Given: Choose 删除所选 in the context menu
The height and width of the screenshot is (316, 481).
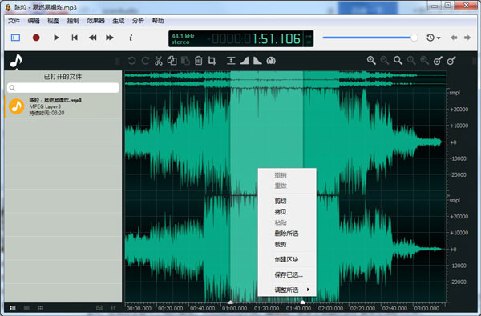Looking at the screenshot, I should [287, 234].
